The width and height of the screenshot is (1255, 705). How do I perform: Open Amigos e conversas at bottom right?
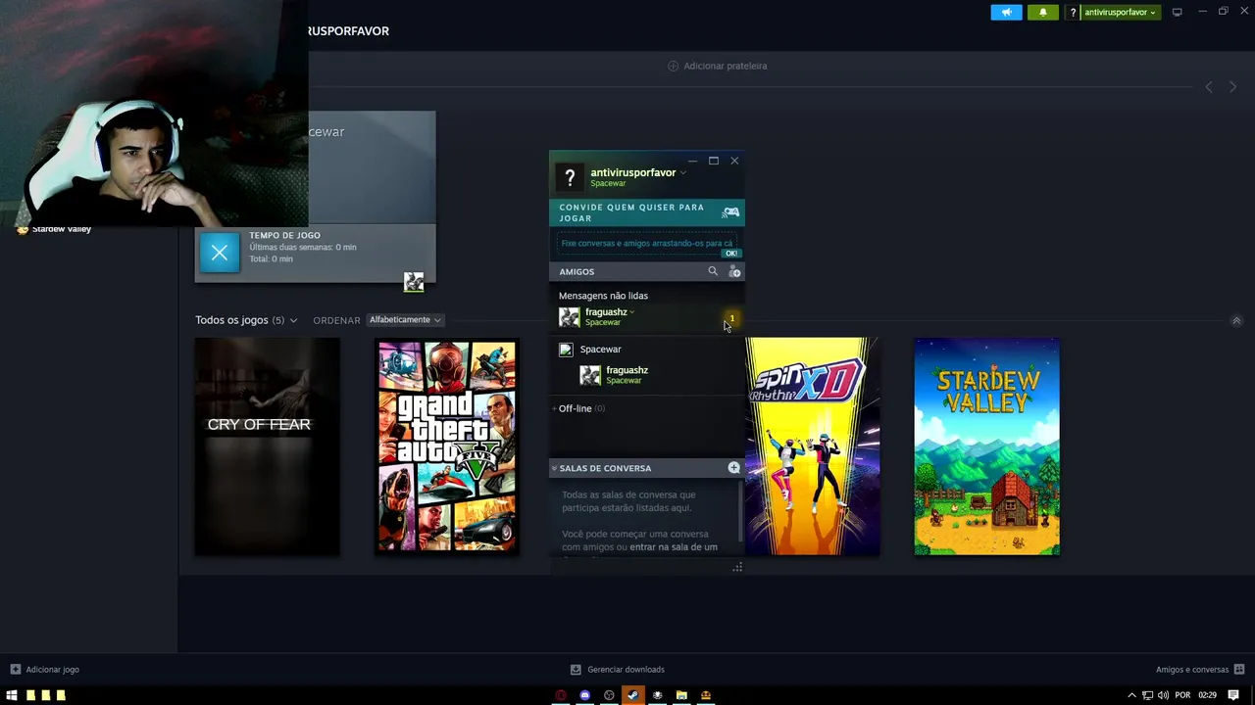(x=1200, y=670)
